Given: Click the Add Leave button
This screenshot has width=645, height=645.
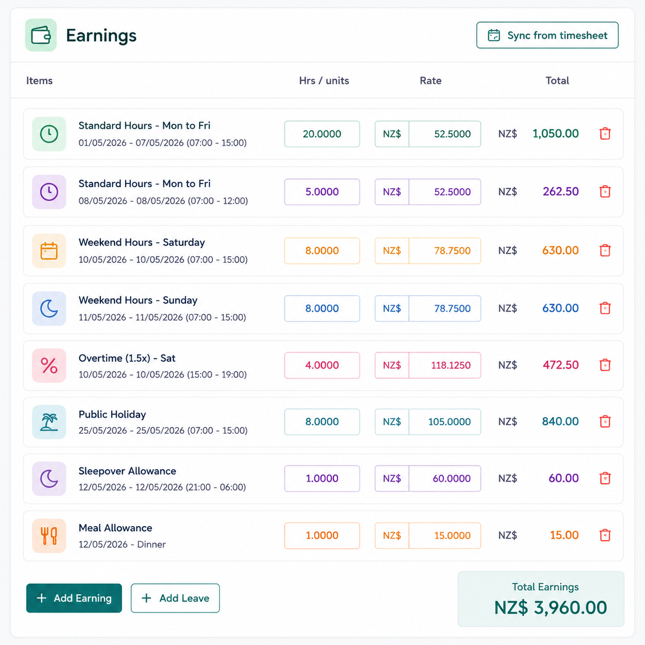Looking at the screenshot, I should (x=175, y=598).
